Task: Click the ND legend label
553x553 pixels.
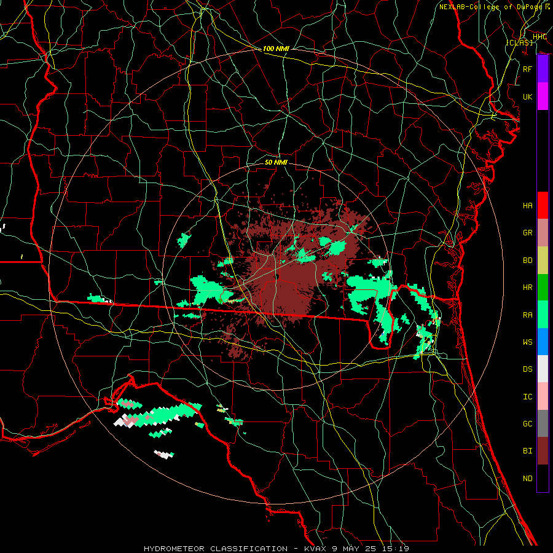Action: click(528, 479)
